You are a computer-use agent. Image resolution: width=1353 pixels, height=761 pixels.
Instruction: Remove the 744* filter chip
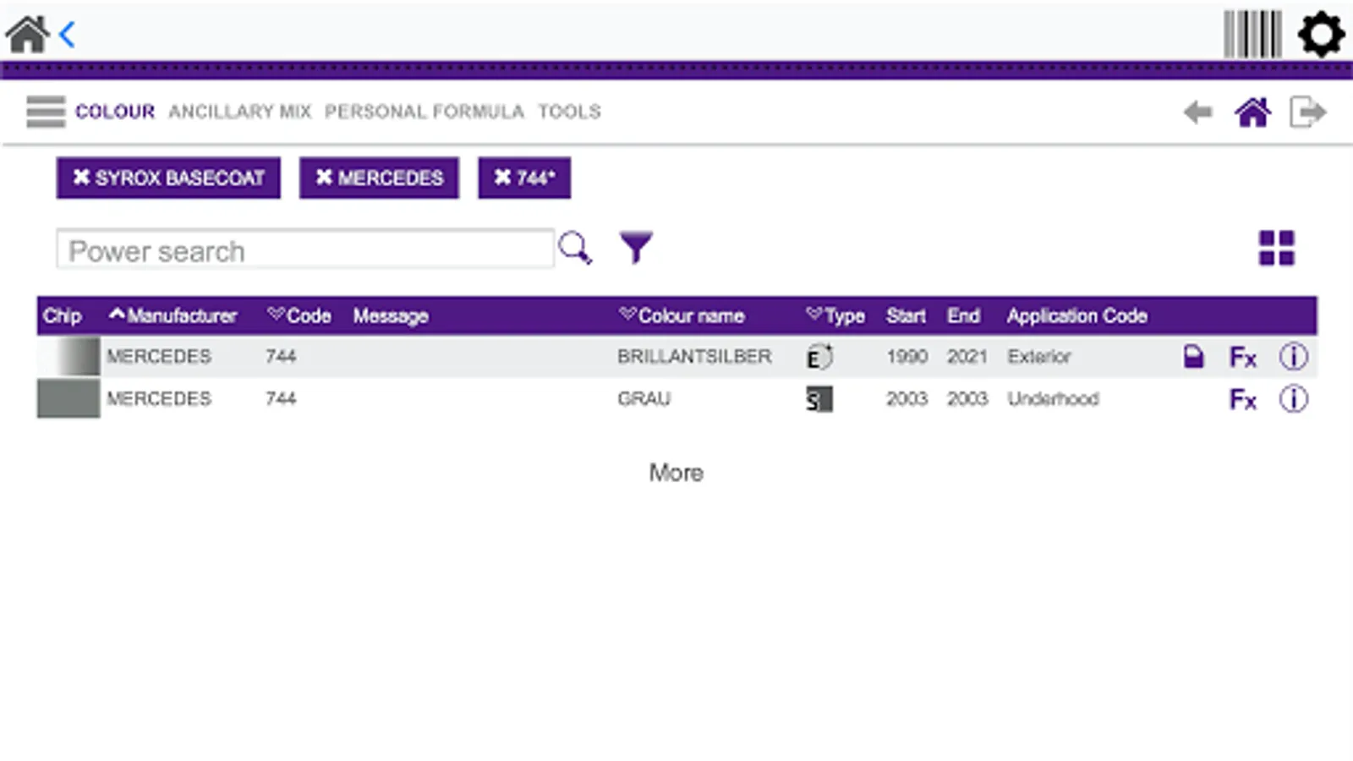click(x=524, y=178)
